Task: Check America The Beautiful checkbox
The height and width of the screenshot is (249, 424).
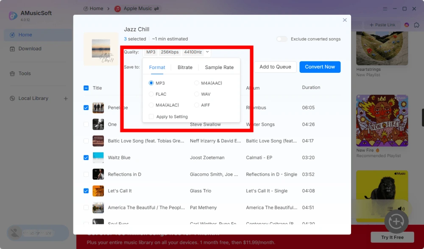Action: tap(86, 207)
